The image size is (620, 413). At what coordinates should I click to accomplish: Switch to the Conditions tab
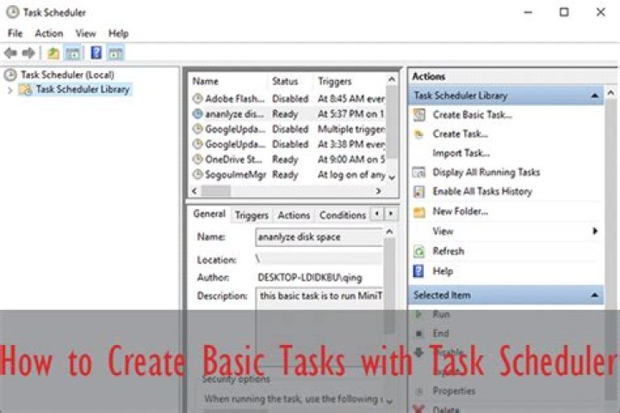click(343, 215)
